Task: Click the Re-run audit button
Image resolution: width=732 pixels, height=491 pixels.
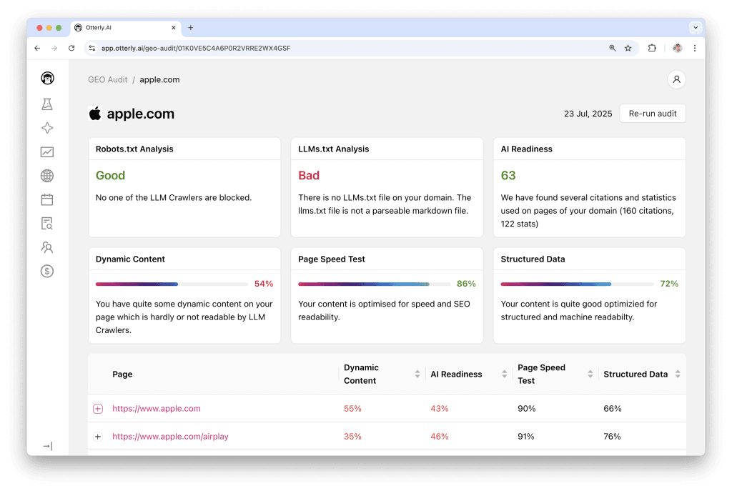Action: pos(652,114)
